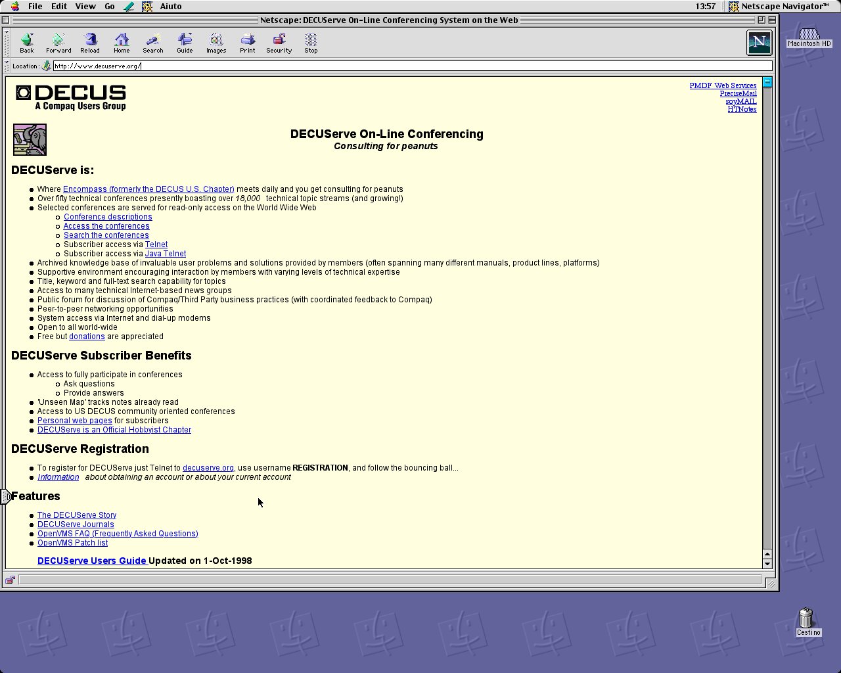Click the vertical scrollbar down arrow
Screen dimensions: 841x673
point(767,563)
